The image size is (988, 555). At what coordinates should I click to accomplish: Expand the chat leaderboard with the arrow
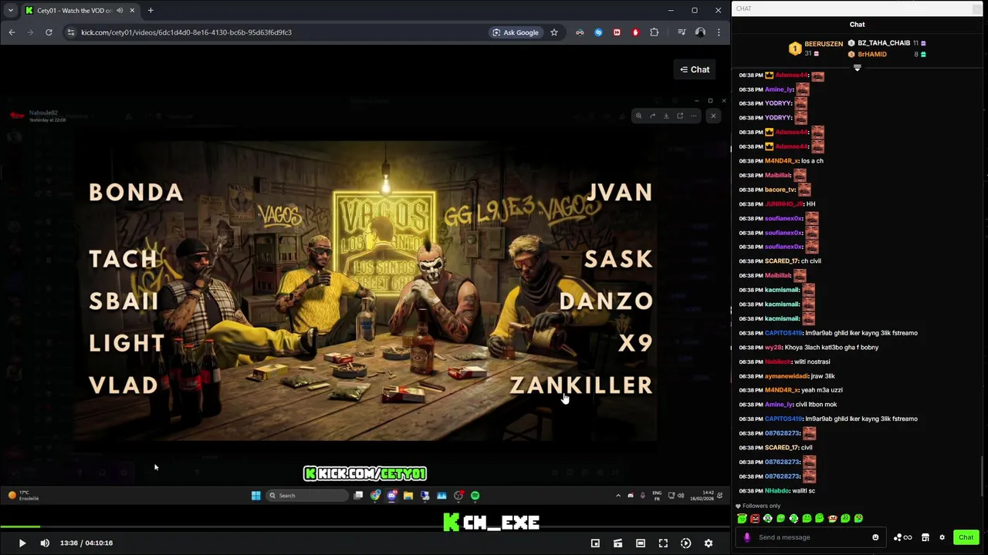857,68
